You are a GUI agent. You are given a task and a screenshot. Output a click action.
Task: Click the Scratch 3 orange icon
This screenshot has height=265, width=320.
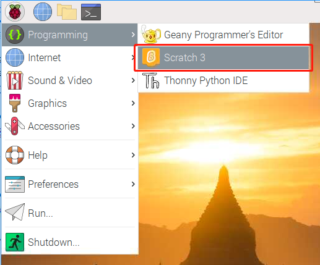[x=151, y=57]
